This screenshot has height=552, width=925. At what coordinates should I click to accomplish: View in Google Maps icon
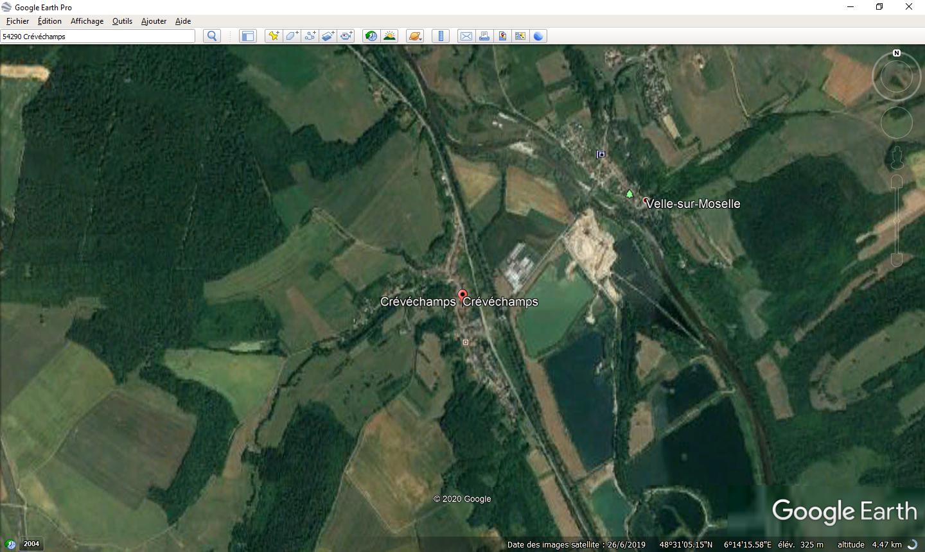tap(520, 36)
